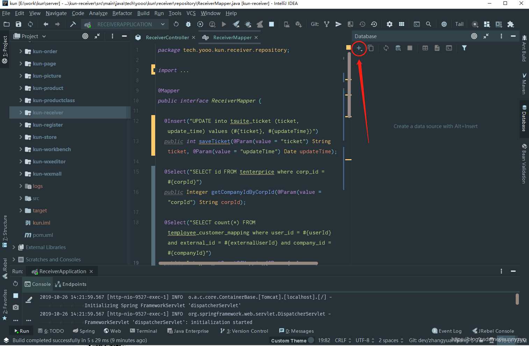The height and width of the screenshot is (346, 529).
Task: Show Git history with the clock icon
Action: click(x=362, y=24)
